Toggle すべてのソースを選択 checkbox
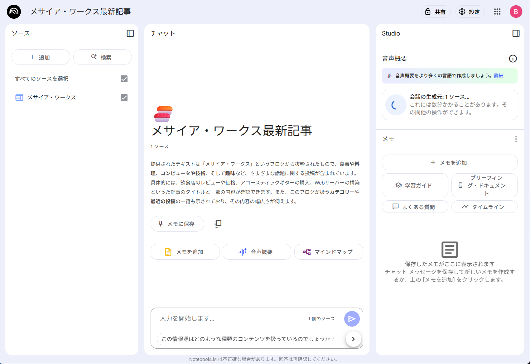Screen dimensions: 530x364 tap(124, 79)
